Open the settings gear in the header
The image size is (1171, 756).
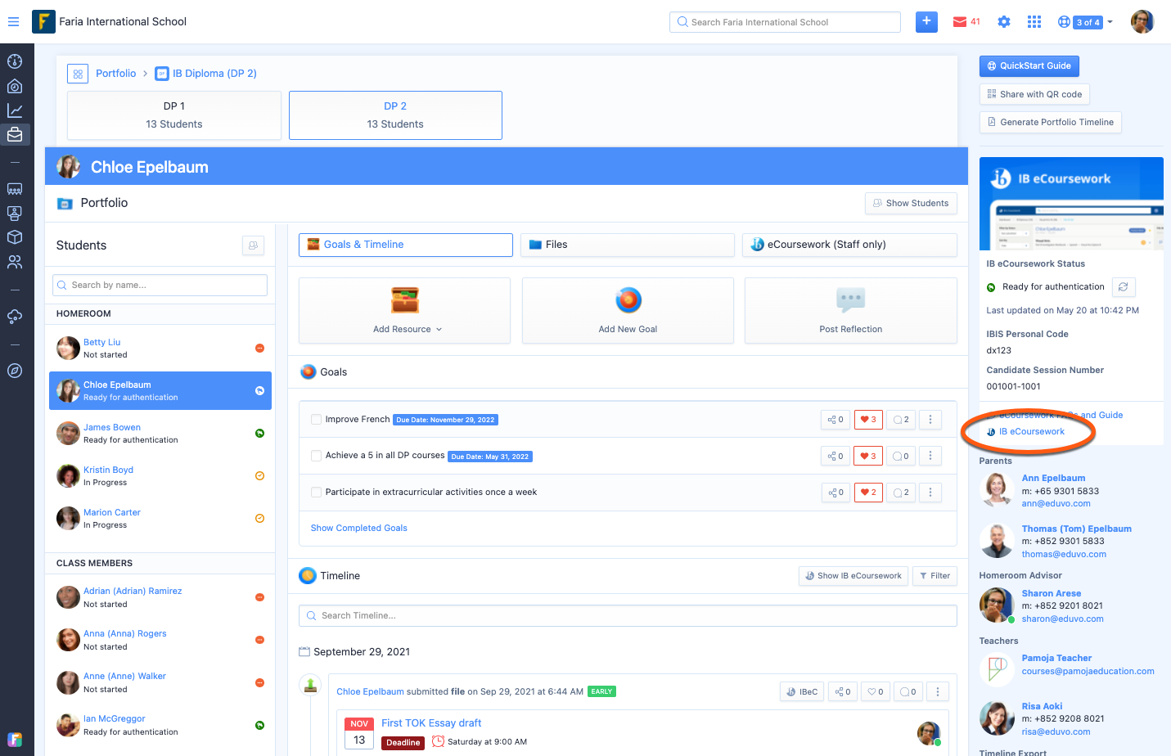tap(1004, 22)
